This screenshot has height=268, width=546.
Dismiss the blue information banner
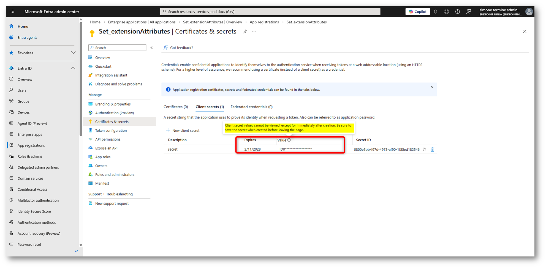432,87
